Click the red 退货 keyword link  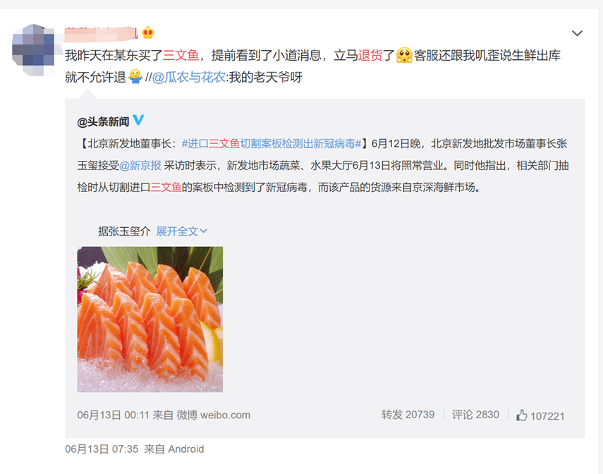[x=370, y=56]
